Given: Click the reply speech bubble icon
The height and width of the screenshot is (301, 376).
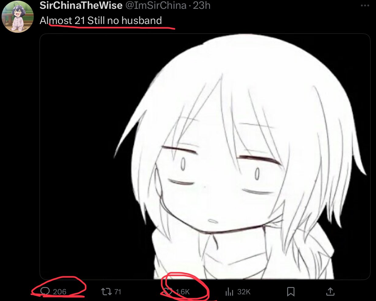Looking at the screenshot, I should click(x=45, y=292).
